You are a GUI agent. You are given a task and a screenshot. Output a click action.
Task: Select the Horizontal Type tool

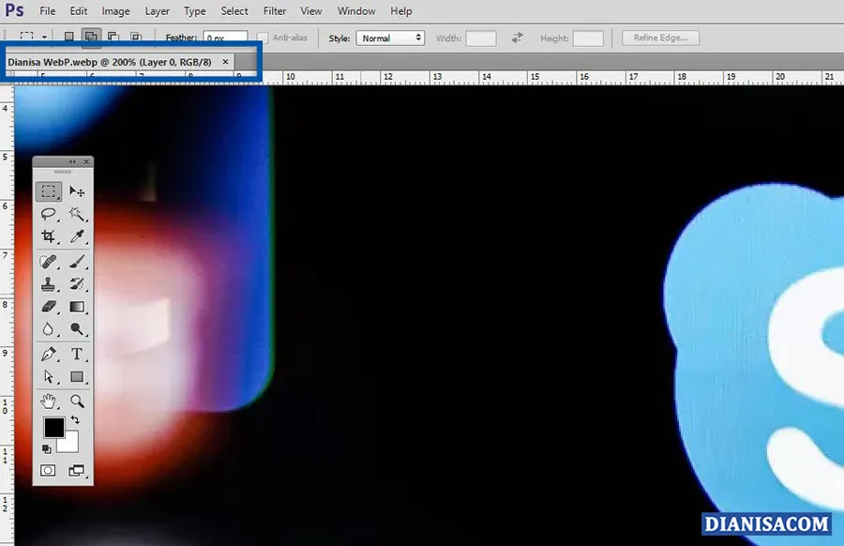point(77,354)
